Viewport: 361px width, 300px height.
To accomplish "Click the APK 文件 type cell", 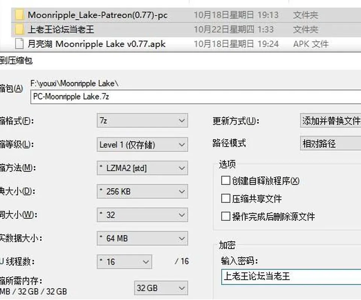I will point(311,44).
